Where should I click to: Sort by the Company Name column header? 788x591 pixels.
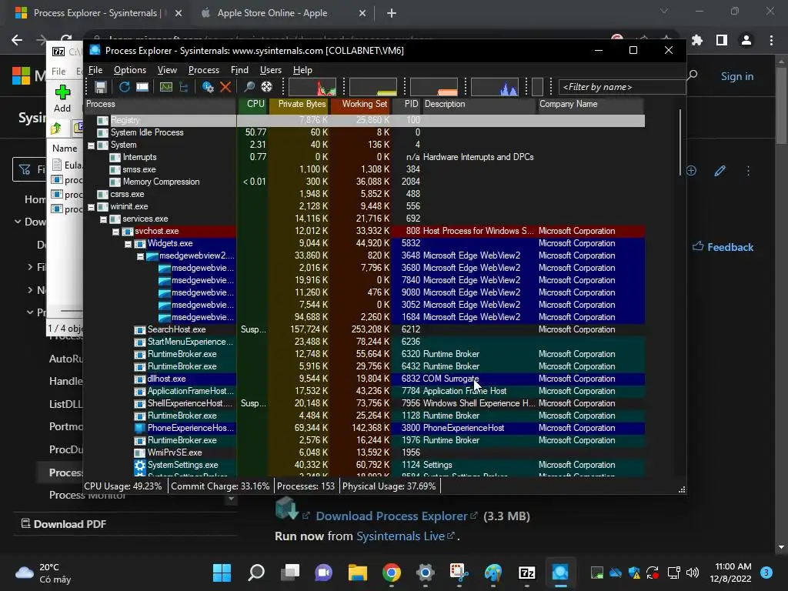pos(590,104)
